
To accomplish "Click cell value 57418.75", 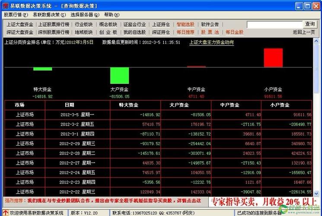I will (x=151, y=124).
